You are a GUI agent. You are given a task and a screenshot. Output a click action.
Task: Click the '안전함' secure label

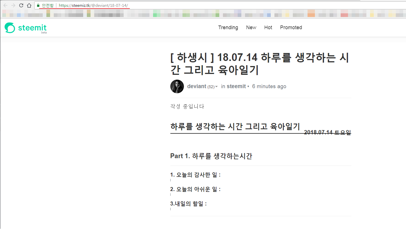pos(48,5)
